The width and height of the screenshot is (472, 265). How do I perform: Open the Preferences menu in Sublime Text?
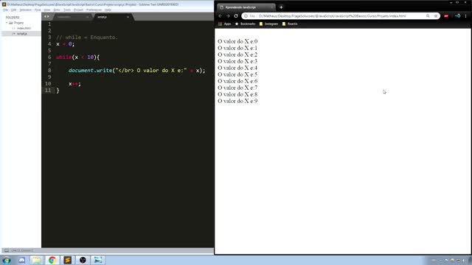[x=94, y=10]
